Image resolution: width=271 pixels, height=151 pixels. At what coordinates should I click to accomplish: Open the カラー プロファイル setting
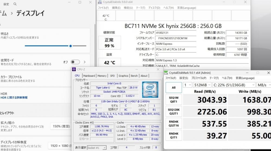(x=45, y=78)
